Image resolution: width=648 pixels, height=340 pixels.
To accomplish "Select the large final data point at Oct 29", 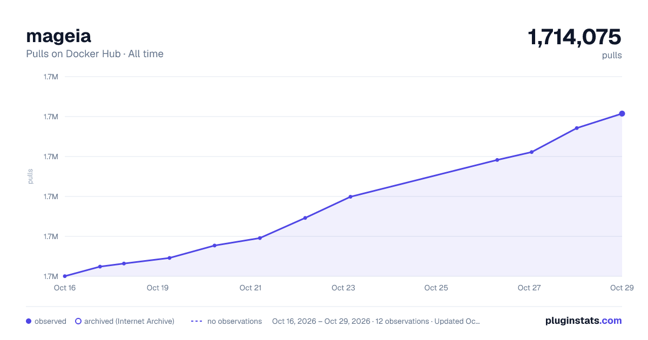I will point(622,113).
